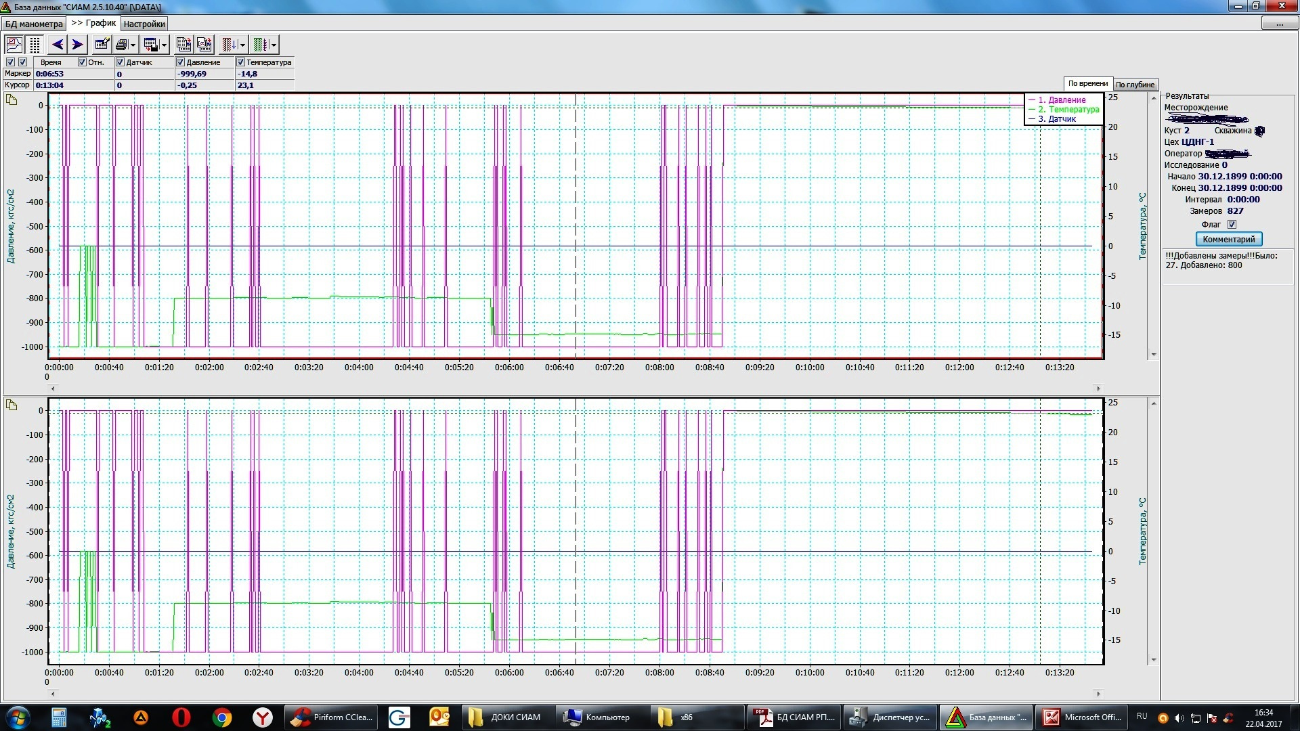Toggle the Флаг checkbox
The width and height of the screenshot is (1300, 731).
(1232, 225)
